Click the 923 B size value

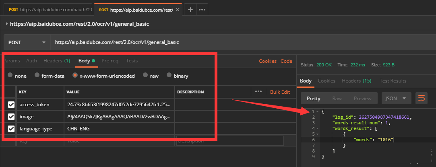point(389,65)
